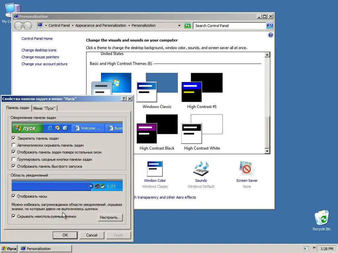338x253 pixels.
Task: Open the Пуск Start button
Action: click(x=9, y=249)
